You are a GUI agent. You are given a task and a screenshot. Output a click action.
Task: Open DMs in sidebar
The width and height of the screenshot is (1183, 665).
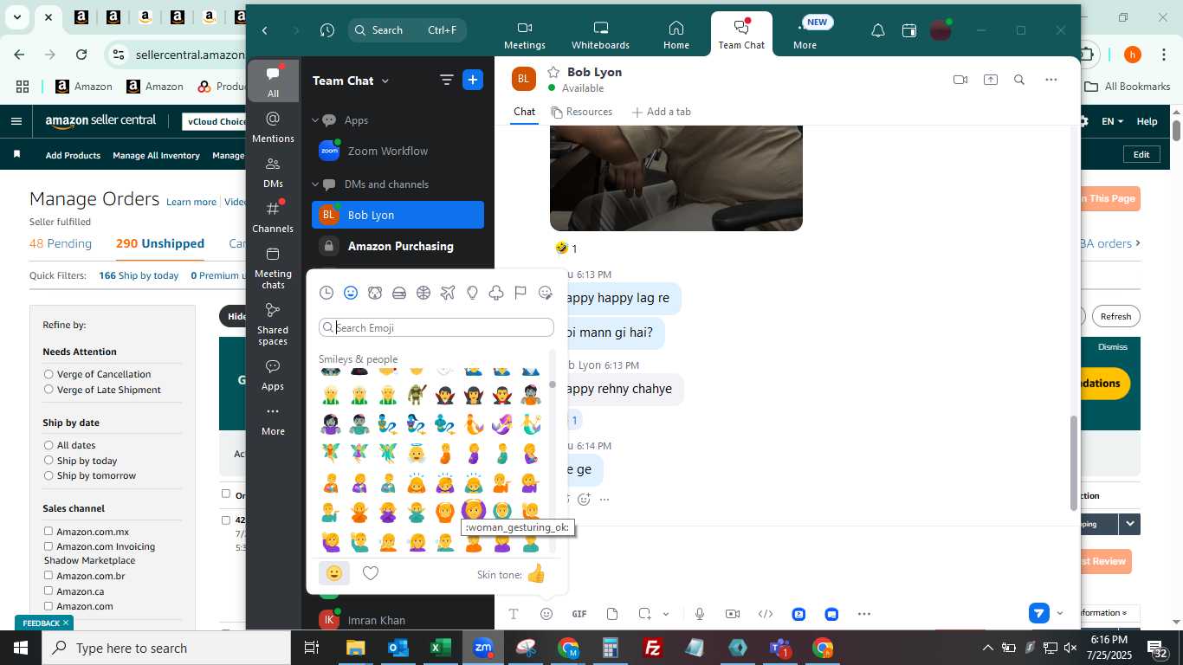(x=273, y=172)
